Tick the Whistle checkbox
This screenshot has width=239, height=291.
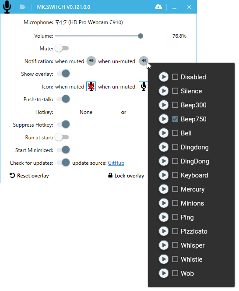point(175,259)
